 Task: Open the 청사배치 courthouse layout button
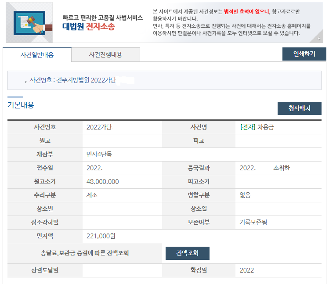[x=299, y=108]
